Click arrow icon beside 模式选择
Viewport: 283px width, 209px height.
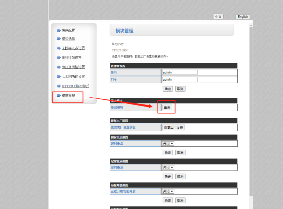coord(59,39)
